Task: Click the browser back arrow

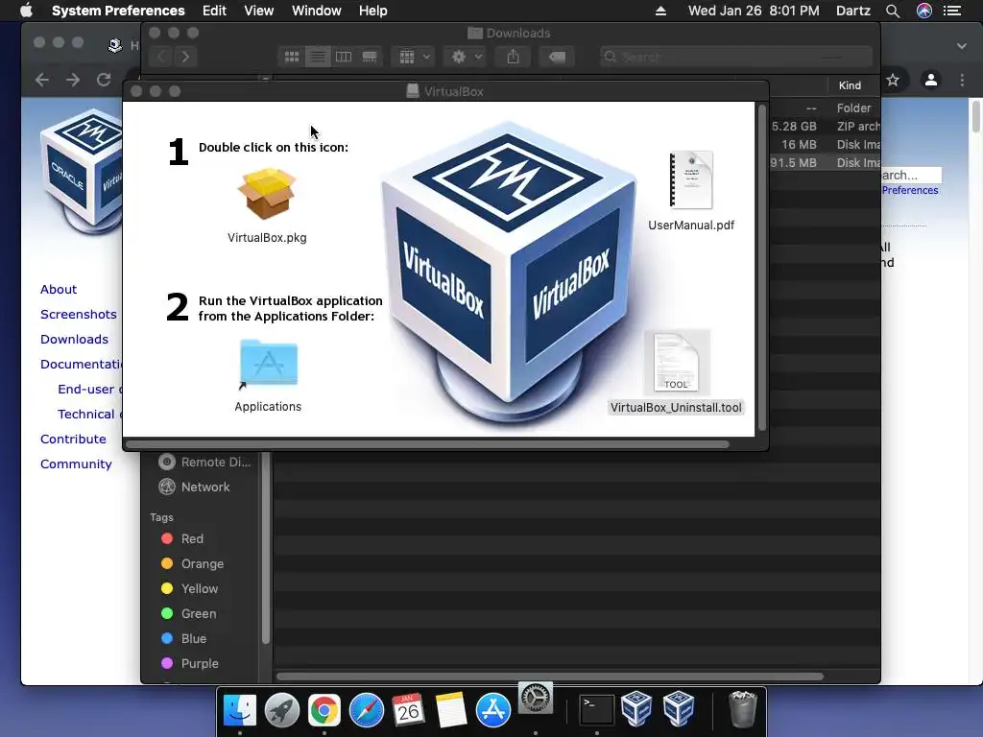Action: pos(42,80)
